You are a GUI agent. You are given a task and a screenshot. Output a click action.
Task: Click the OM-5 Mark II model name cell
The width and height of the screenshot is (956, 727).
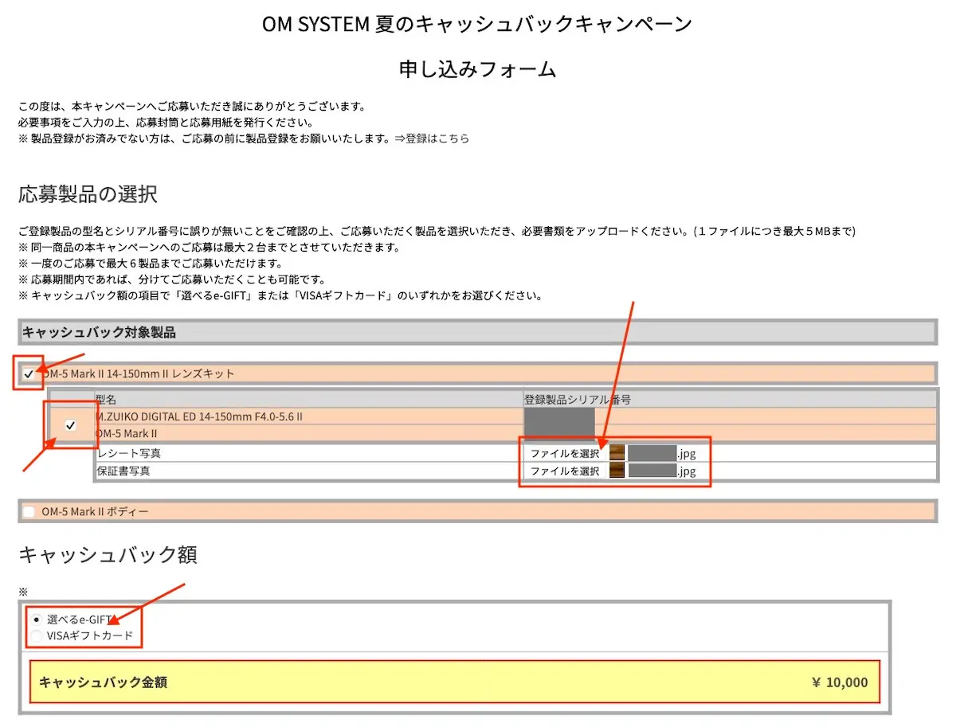coord(309,434)
